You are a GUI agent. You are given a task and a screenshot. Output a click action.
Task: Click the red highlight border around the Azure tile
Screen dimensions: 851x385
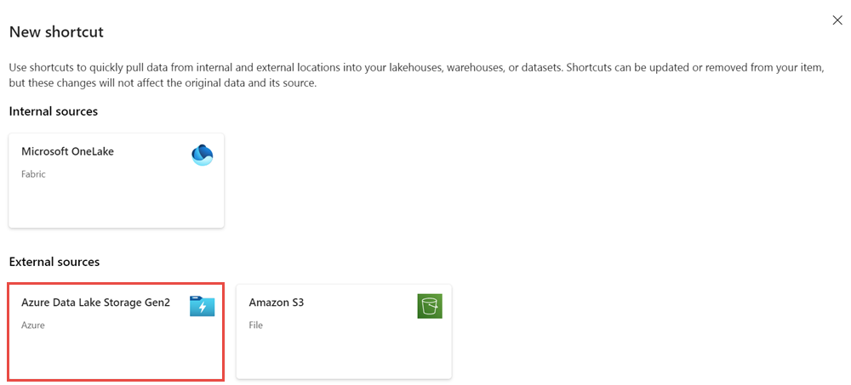[x=116, y=284]
